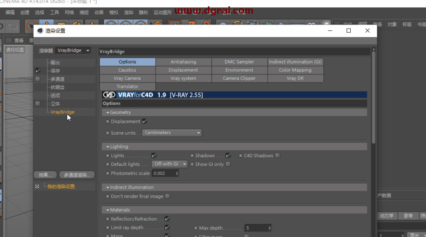Enable the C4D Shadows checkbox
The height and width of the screenshot is (237, 426).
(277, 155)
